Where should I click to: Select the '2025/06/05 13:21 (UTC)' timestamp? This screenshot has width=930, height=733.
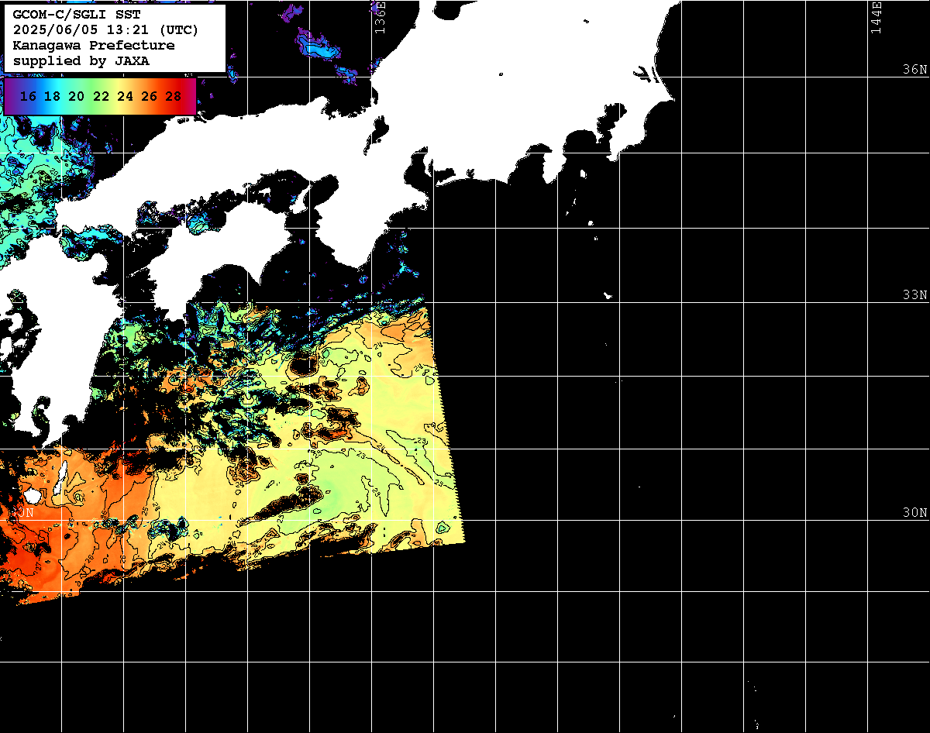pyautogui.click(x=105, y=30)
